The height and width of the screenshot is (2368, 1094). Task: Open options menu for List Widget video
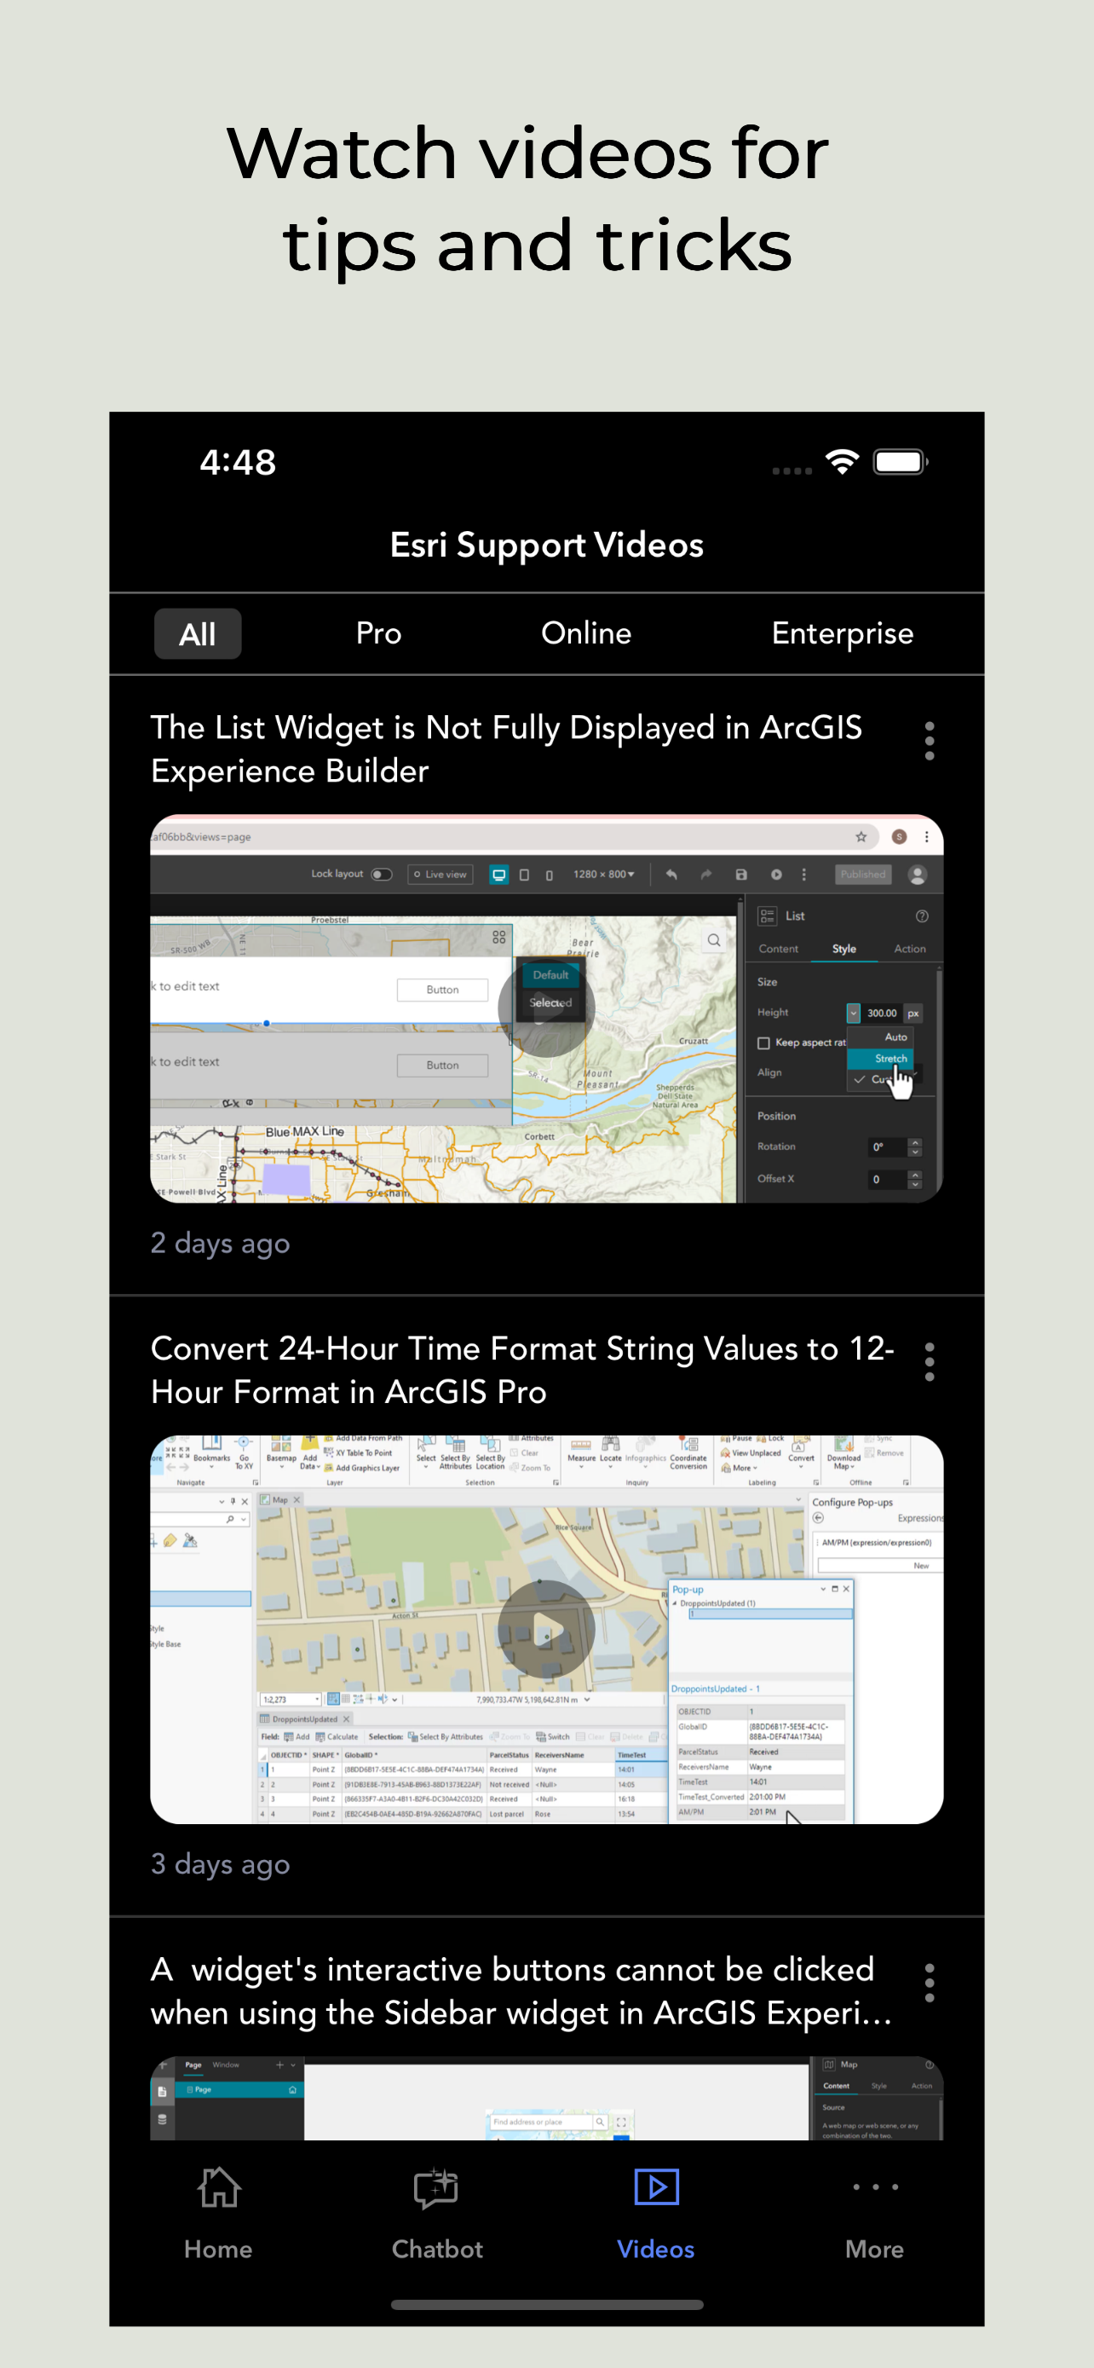(x=930, y=741)
